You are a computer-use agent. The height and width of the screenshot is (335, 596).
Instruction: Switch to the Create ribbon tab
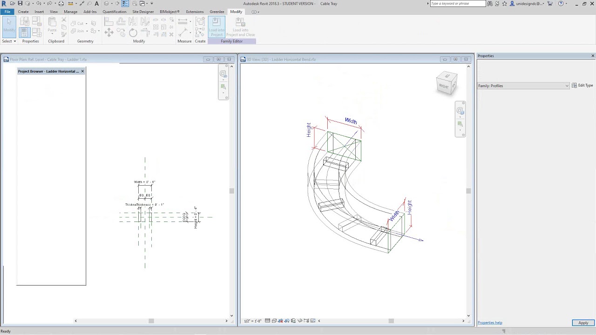point(23,12)
